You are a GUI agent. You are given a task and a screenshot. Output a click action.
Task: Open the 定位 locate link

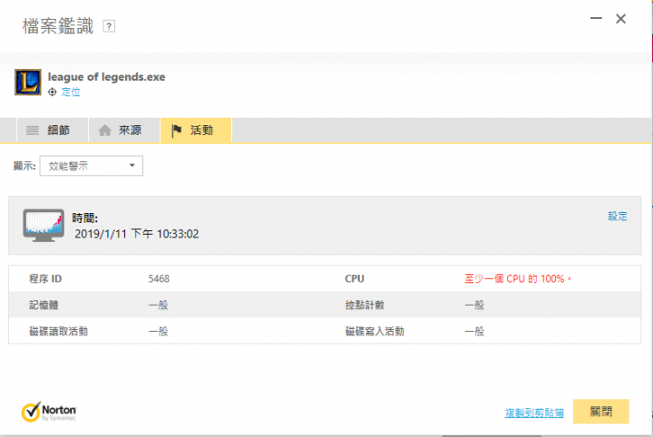(71, 92)
